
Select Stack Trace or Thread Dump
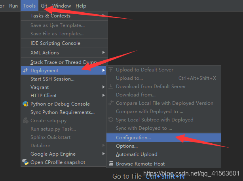(65, 62)
